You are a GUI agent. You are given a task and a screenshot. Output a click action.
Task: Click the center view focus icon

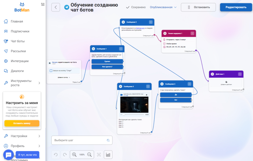click(99, 155)
